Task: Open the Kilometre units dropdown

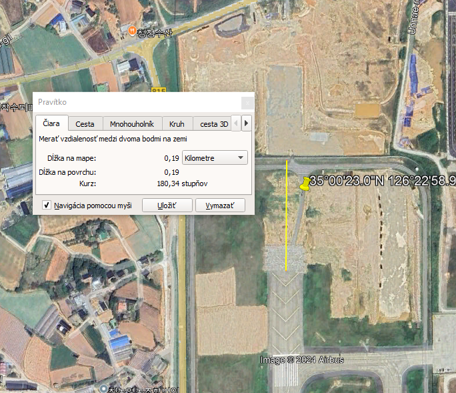Action: pos(215,157)
